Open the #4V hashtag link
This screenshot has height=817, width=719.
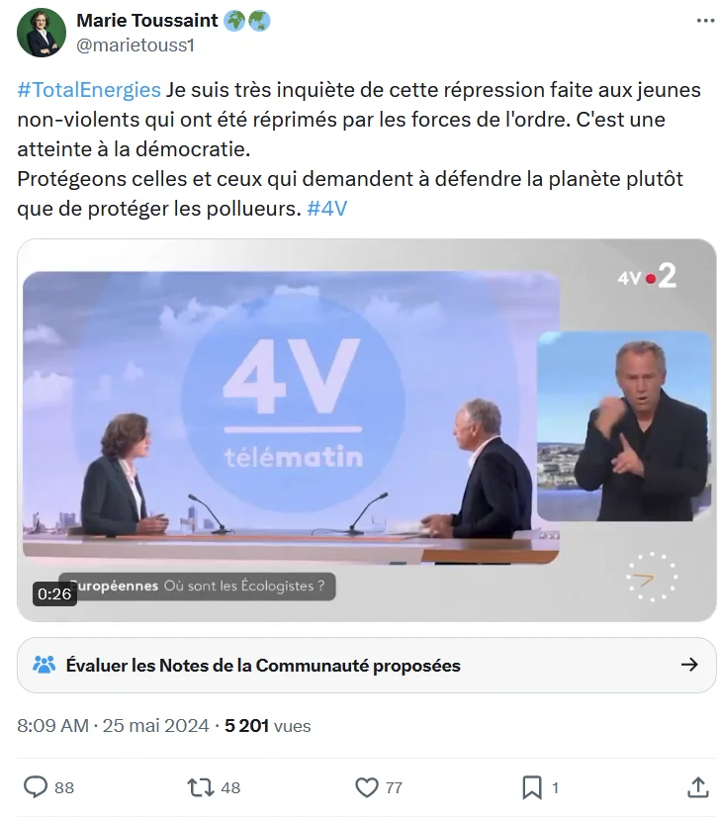(326, 209)
